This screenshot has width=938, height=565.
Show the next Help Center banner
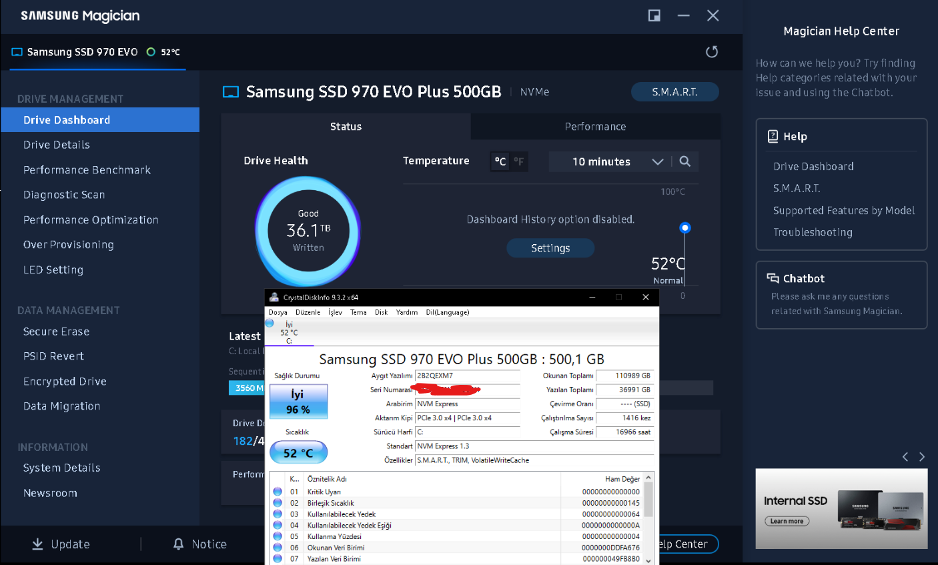[922, 457]
